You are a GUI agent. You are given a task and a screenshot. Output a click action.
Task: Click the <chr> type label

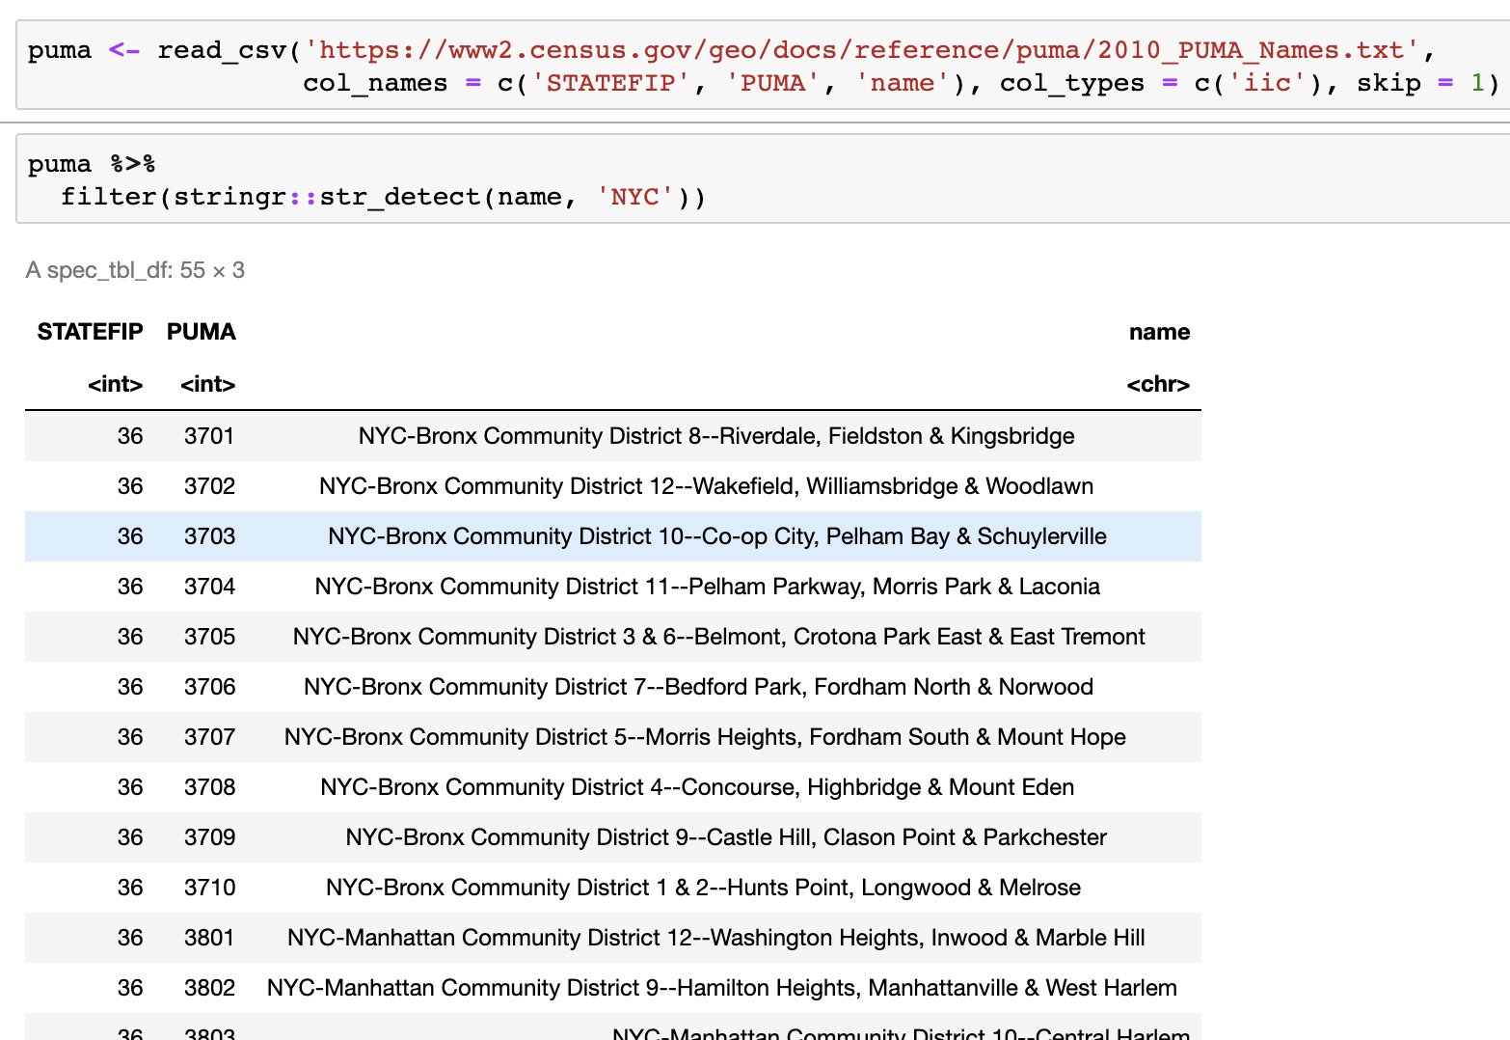pos(1158,384)
